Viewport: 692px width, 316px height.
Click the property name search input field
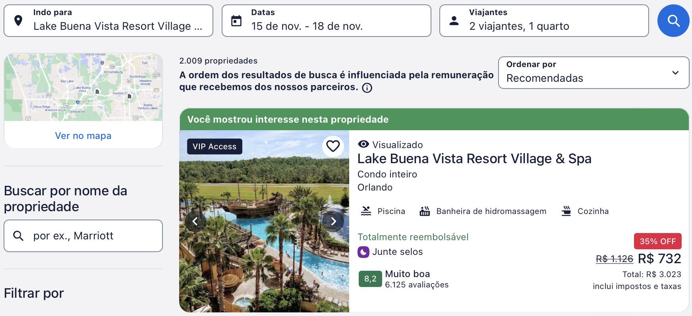tap(83, 236)
